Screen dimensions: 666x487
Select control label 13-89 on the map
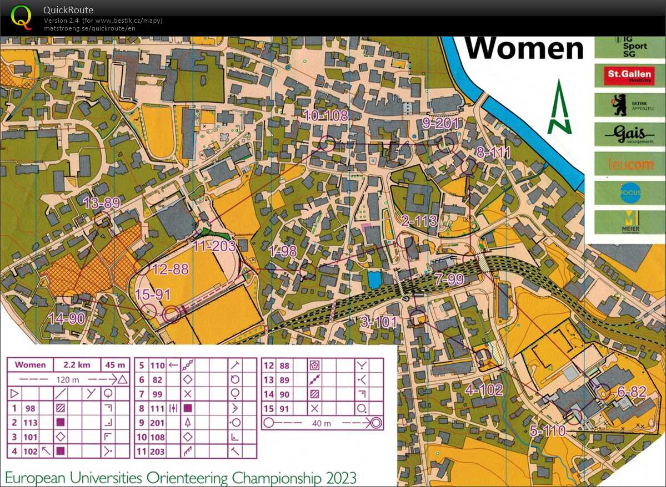[x=102, y=203]
